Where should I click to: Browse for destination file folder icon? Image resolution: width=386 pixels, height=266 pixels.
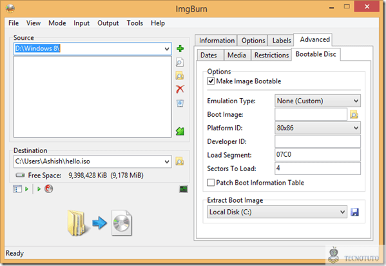coord(179,161)
